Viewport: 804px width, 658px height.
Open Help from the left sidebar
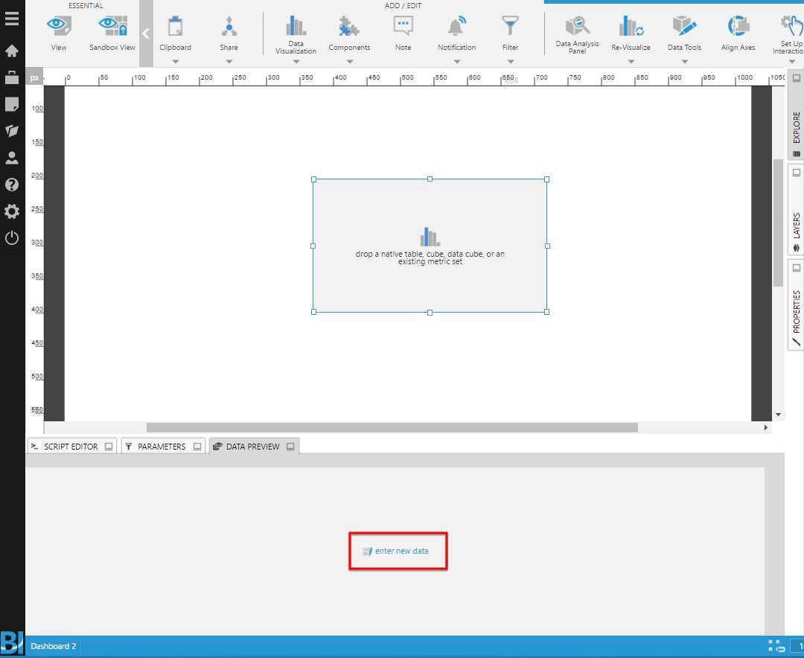(x=11, y=185)
